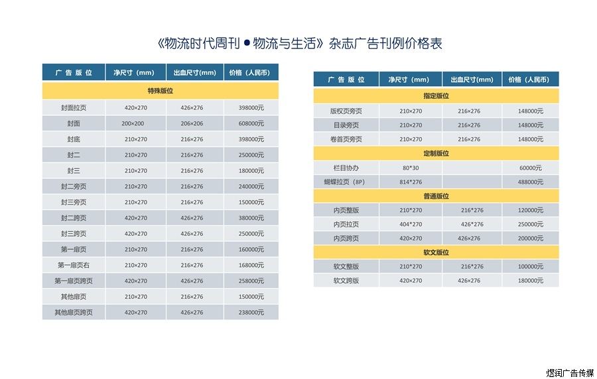
Task: Click the 内页跨页 row label
Action: coord(346,239)
